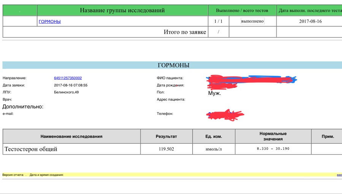Image resolution: width=342 pixels, height=194 pixels.
Task: Click the Тестостерон общий test name
Action: point(31,149)
